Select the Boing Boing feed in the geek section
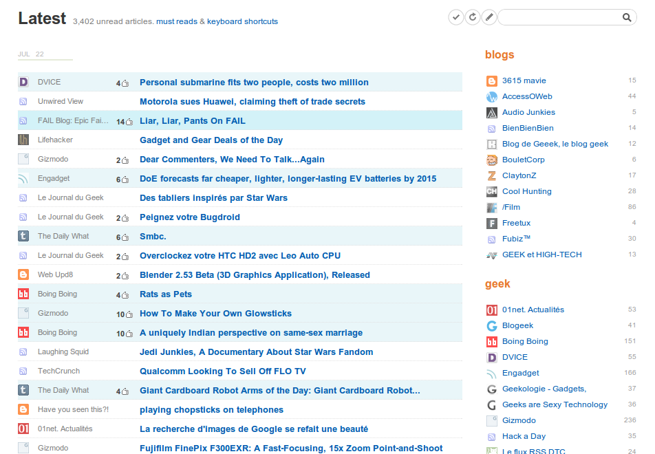655x454 pixels. tap(525, 341)
